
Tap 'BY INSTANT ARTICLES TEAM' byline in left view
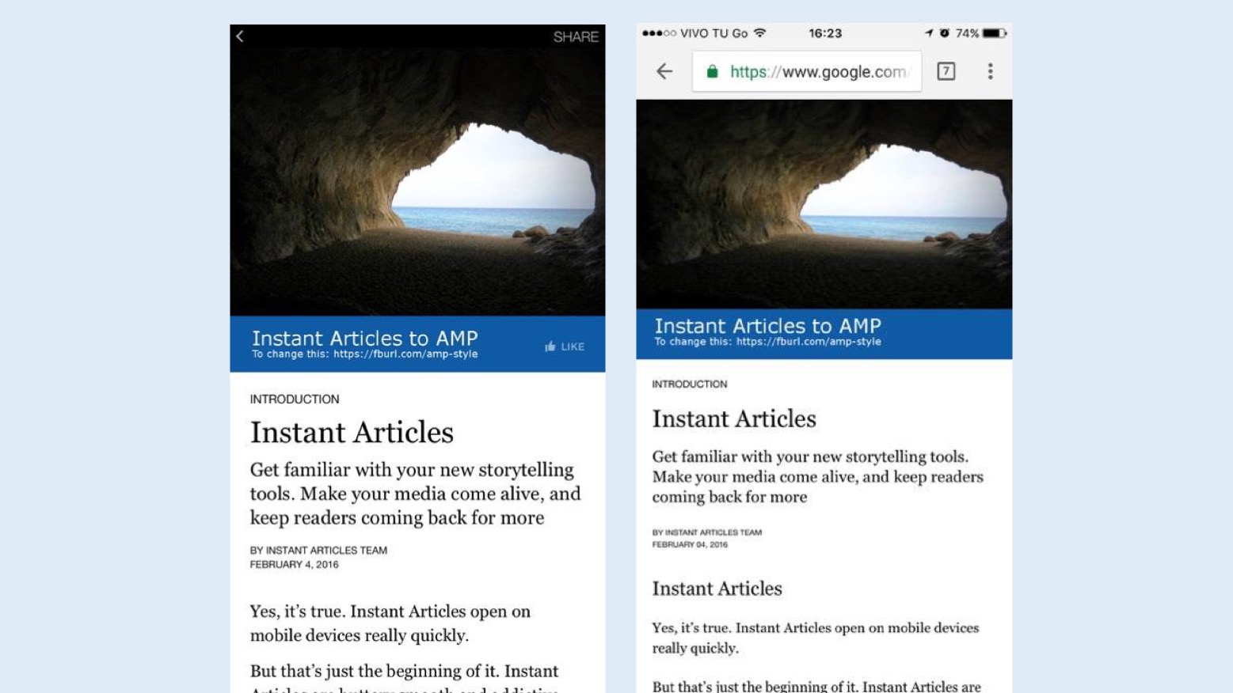318,551
